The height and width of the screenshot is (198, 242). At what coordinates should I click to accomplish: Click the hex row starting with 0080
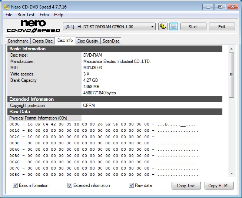click(104, 175)
